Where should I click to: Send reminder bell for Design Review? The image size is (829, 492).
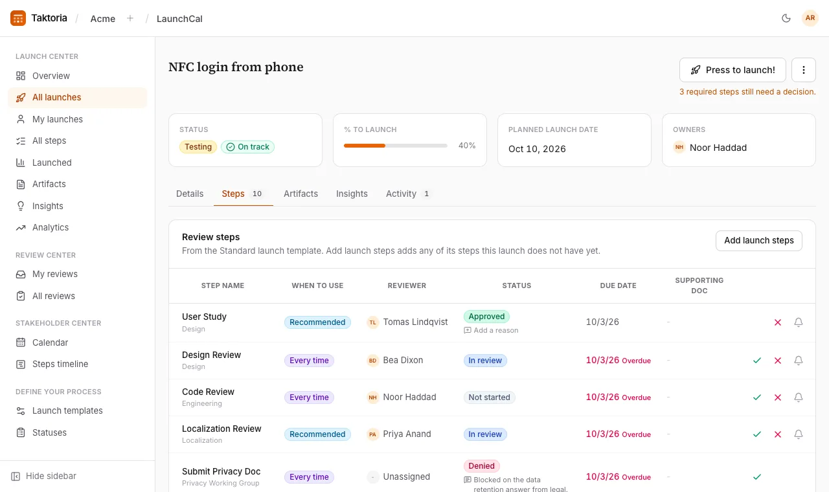click(799, 361)
